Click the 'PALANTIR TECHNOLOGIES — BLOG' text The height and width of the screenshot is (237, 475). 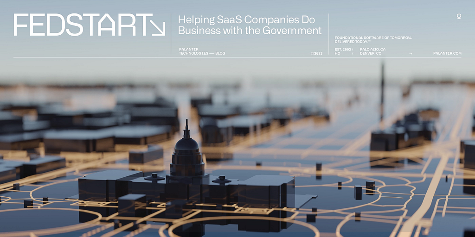pyautogui.click(x=202, y=51)
